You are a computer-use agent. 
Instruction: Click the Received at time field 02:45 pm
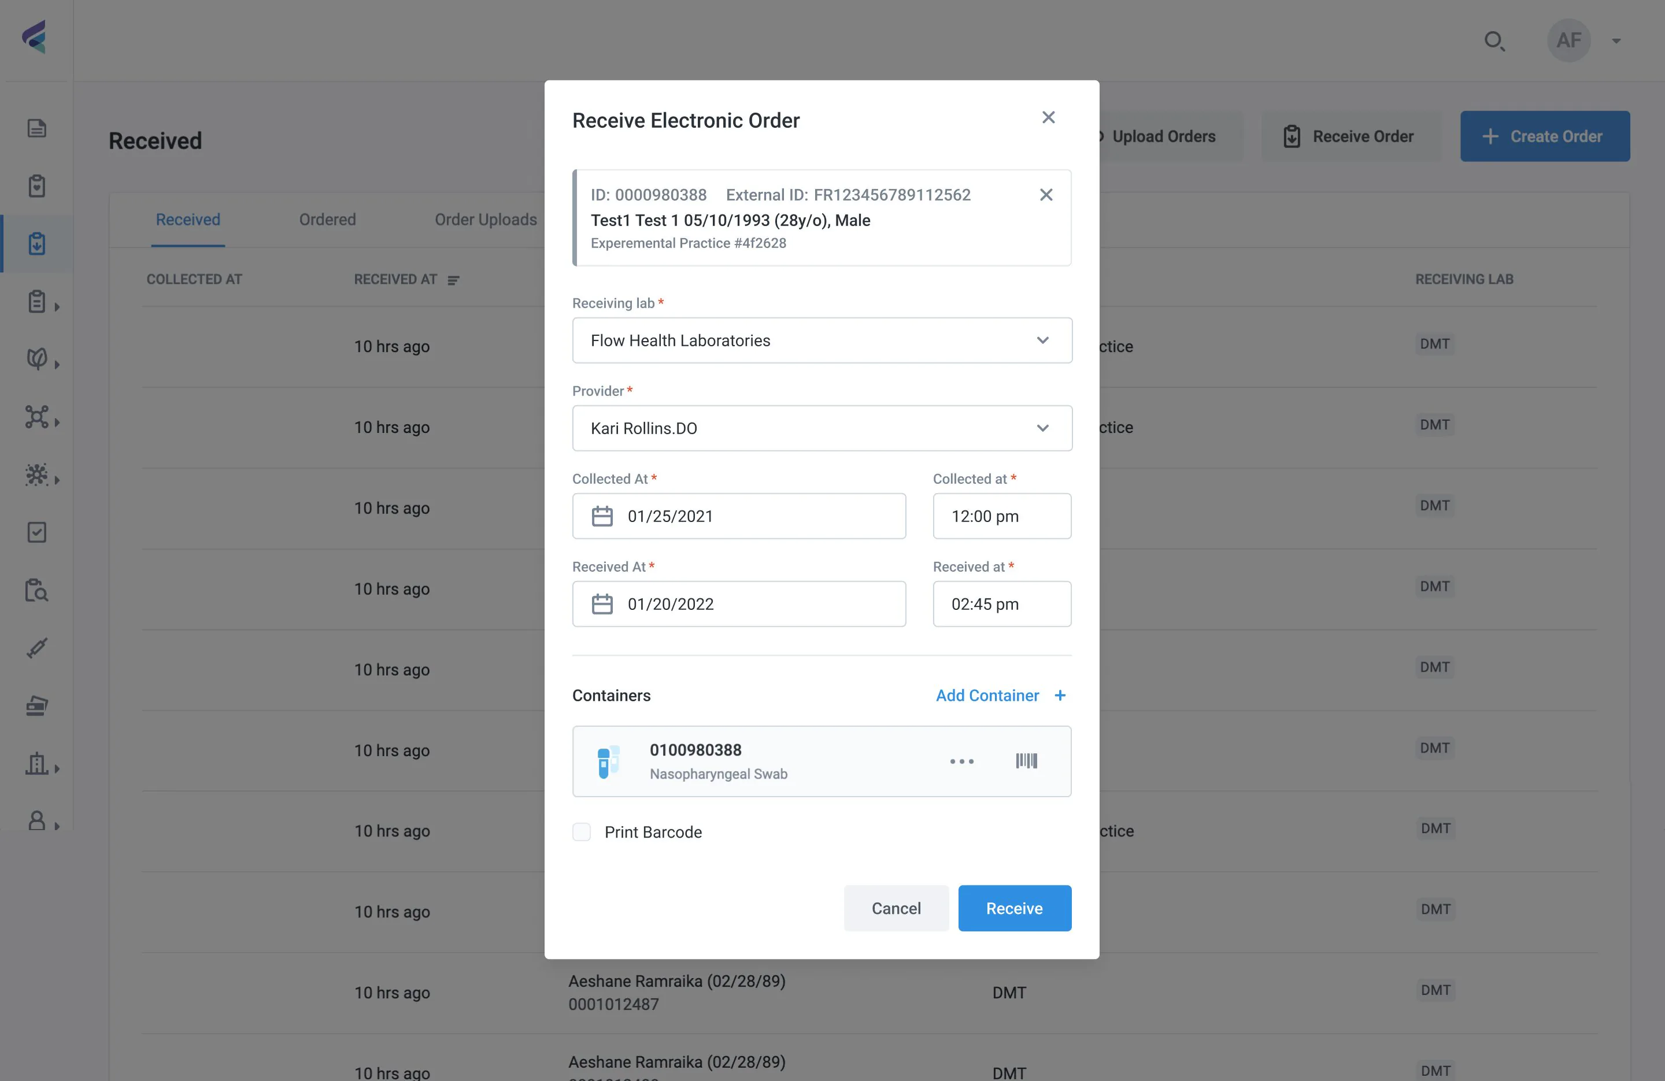coord(1002,604)
